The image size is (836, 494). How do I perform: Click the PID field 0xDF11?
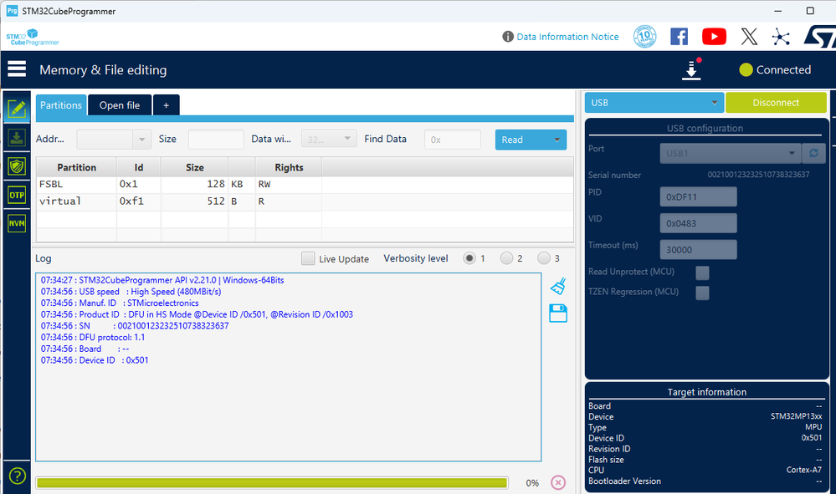click(x=699, y=197)
